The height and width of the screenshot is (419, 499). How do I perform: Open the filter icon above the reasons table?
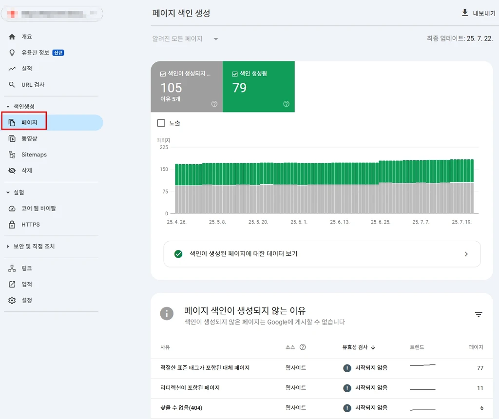478,315
